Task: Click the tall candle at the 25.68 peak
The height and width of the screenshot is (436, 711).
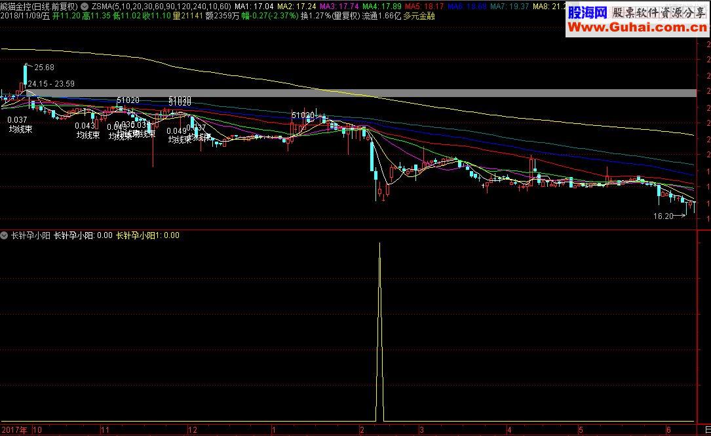Action: [26, 75]
